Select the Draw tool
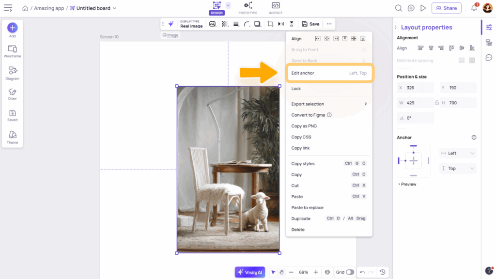Viewport: 496px width, 279px height. (12, 94)
